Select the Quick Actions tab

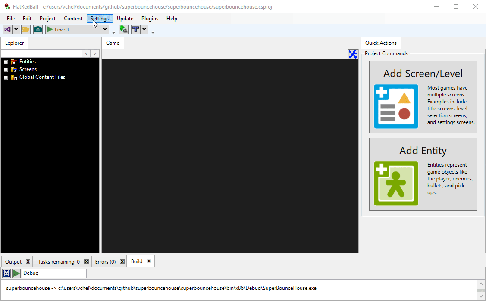coord(381,43)
